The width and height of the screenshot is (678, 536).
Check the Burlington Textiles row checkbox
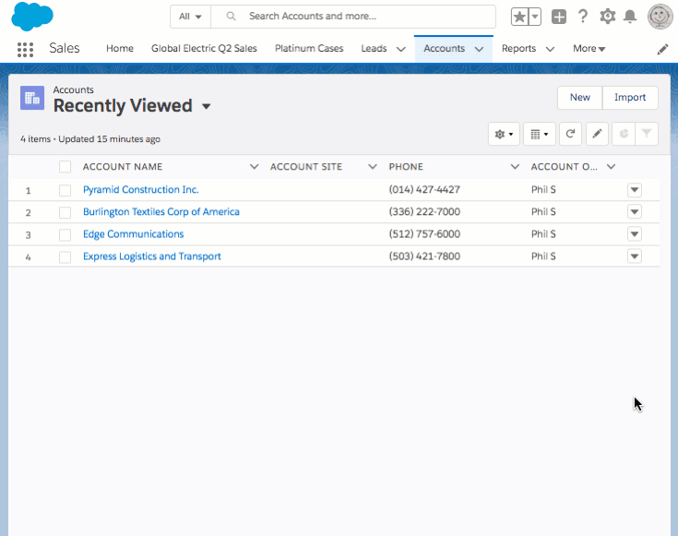point(65,212)
